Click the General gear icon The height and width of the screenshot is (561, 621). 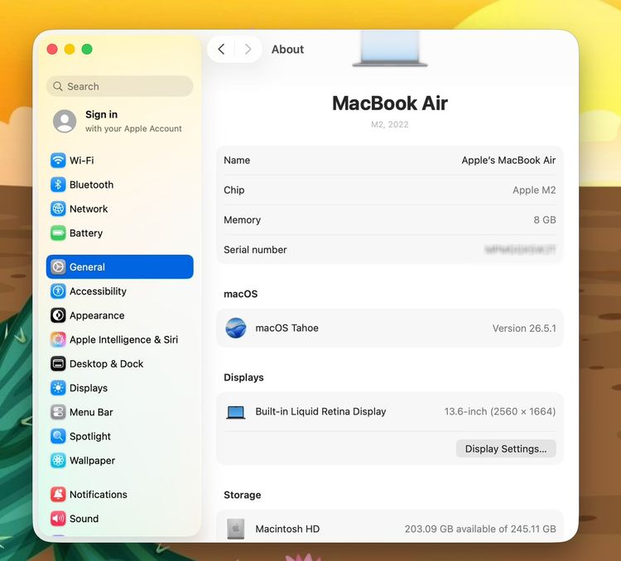(58, 266)
